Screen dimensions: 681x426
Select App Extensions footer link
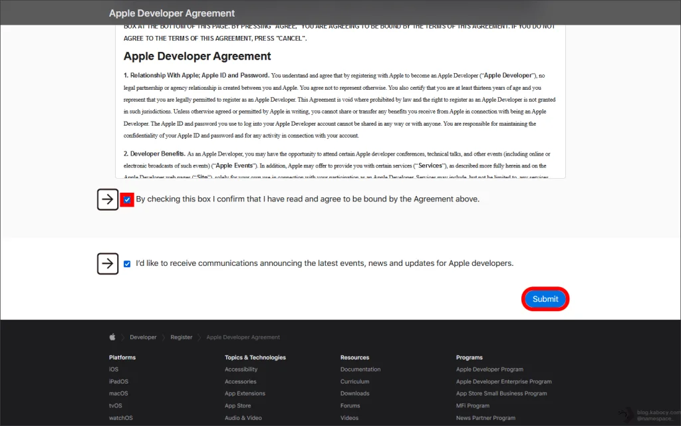click(245, 393)
